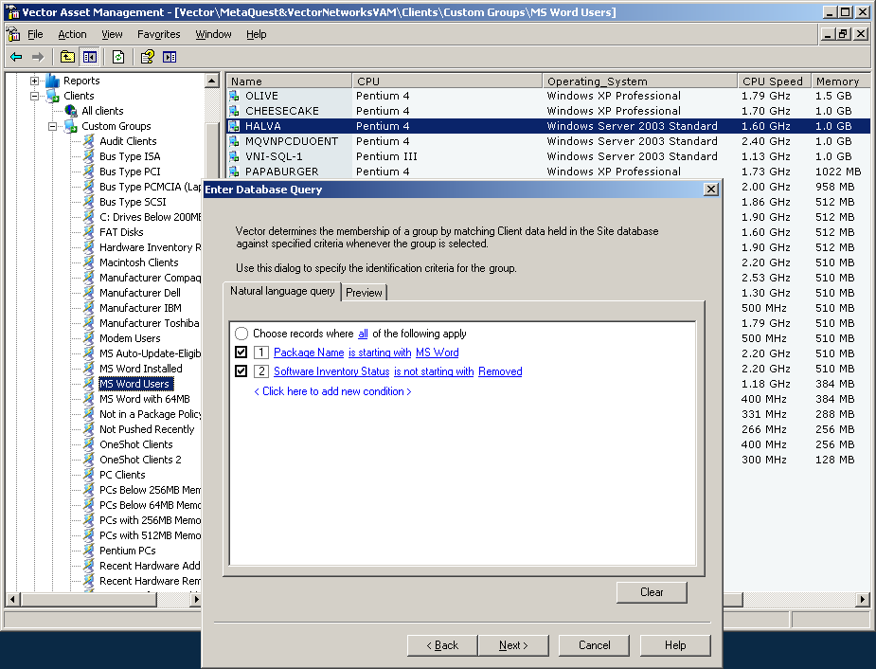
Task: Collapse the Clients tree node
Action: point(34,96)
